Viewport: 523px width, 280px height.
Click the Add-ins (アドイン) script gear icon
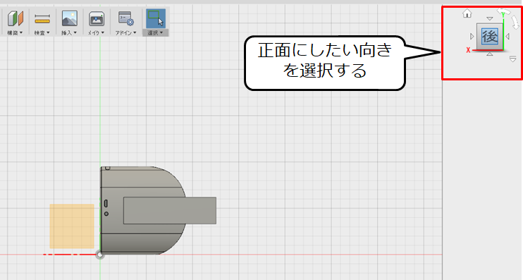[x=125, y=18]
